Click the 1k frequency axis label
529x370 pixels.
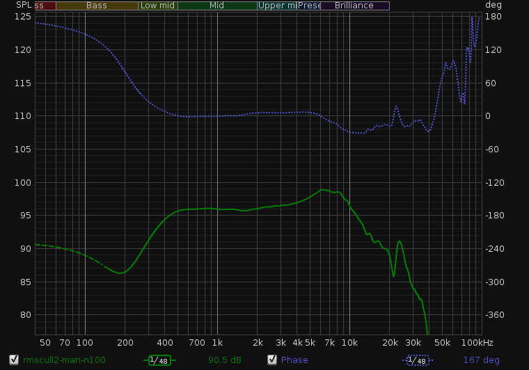(x=217, y=343)
